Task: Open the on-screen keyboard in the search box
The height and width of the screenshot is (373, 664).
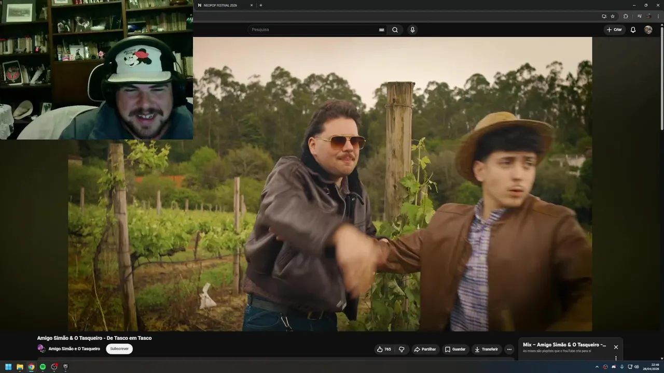Action: pyautogui.click(x=382, y=30)
